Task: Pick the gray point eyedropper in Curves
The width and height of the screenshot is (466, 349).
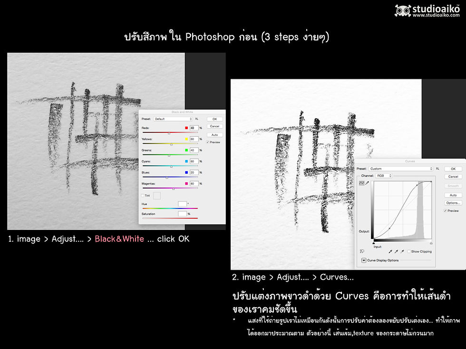Action: [x=396, y=251]
